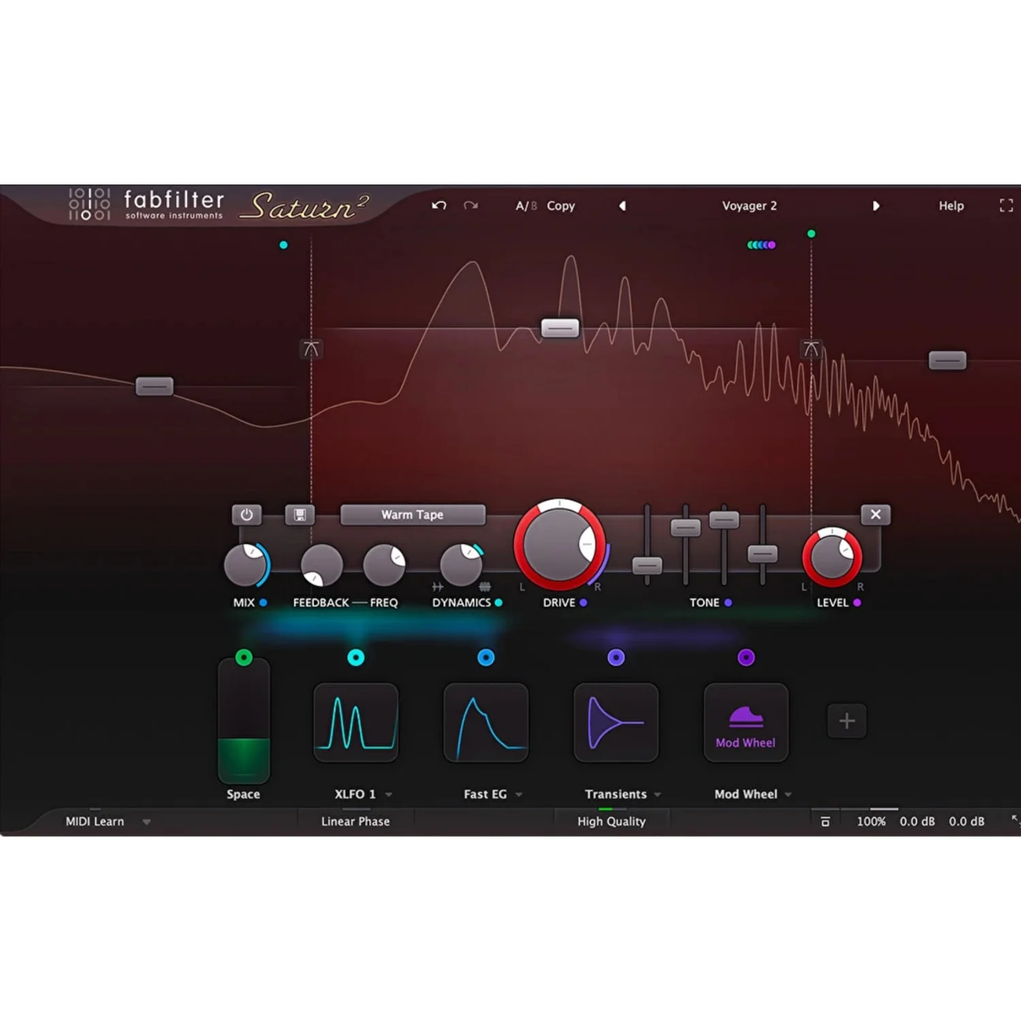Toggle full screen mode icon
1021x1021 pixels.
click(x=1006, y=206)
